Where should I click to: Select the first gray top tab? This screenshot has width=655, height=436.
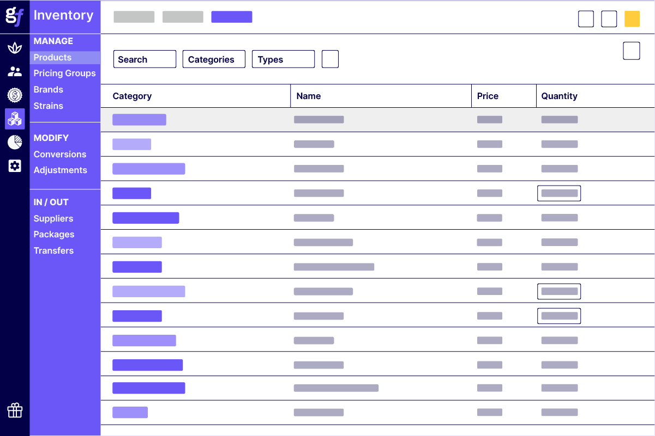click(x=134, y=17)
